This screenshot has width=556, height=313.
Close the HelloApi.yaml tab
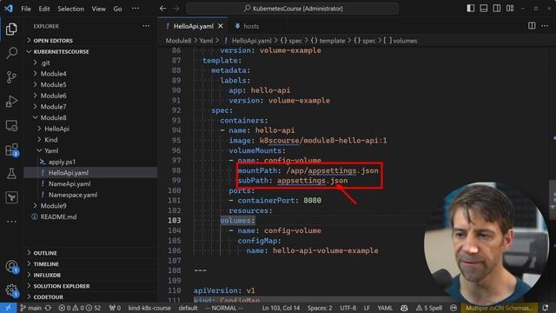221,26
